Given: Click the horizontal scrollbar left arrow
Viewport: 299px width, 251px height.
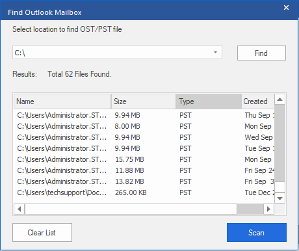Looking at the screenshot, I should point(19,209).
